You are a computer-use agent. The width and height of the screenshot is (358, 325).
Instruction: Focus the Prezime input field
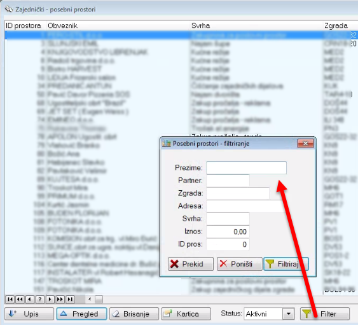246,168
